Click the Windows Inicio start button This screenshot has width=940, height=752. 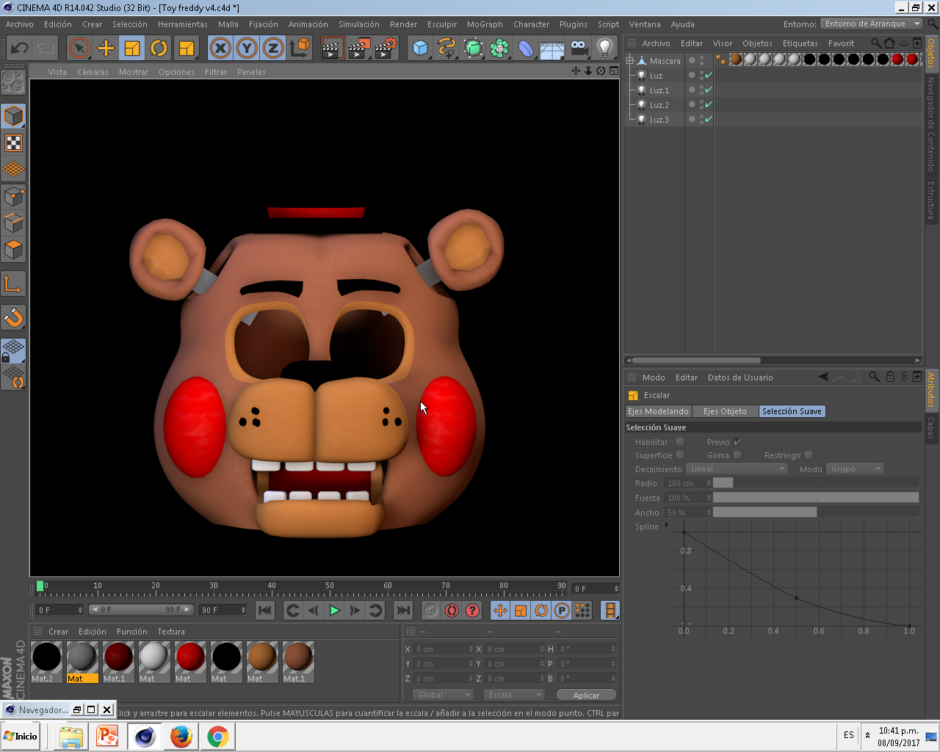(x=21, y=736)
